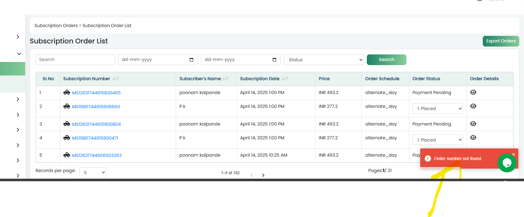This screenshot has height=217, width=524.
Task: Expand the first sidebar chevron at top
Action: click(x=18, y=37)
